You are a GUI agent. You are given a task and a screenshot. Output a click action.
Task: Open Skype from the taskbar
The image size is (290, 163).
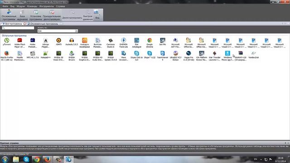(x=26, y=159)
